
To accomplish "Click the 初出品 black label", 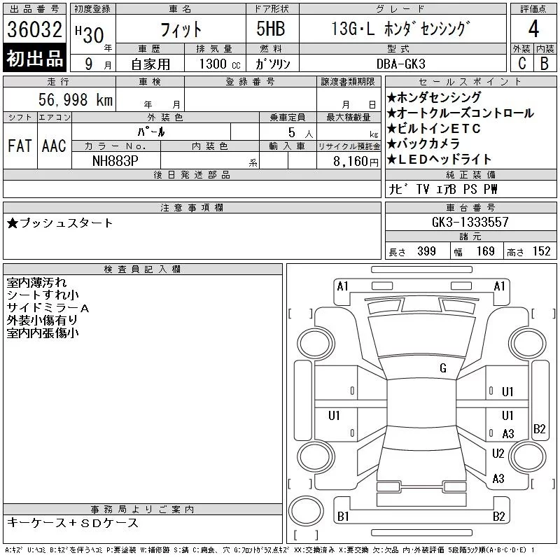I will coord(34,58).
